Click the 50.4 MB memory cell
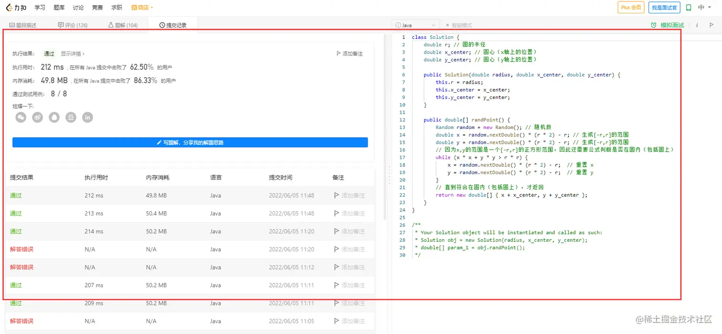This screenshot has width=722, height=334. 156,214
